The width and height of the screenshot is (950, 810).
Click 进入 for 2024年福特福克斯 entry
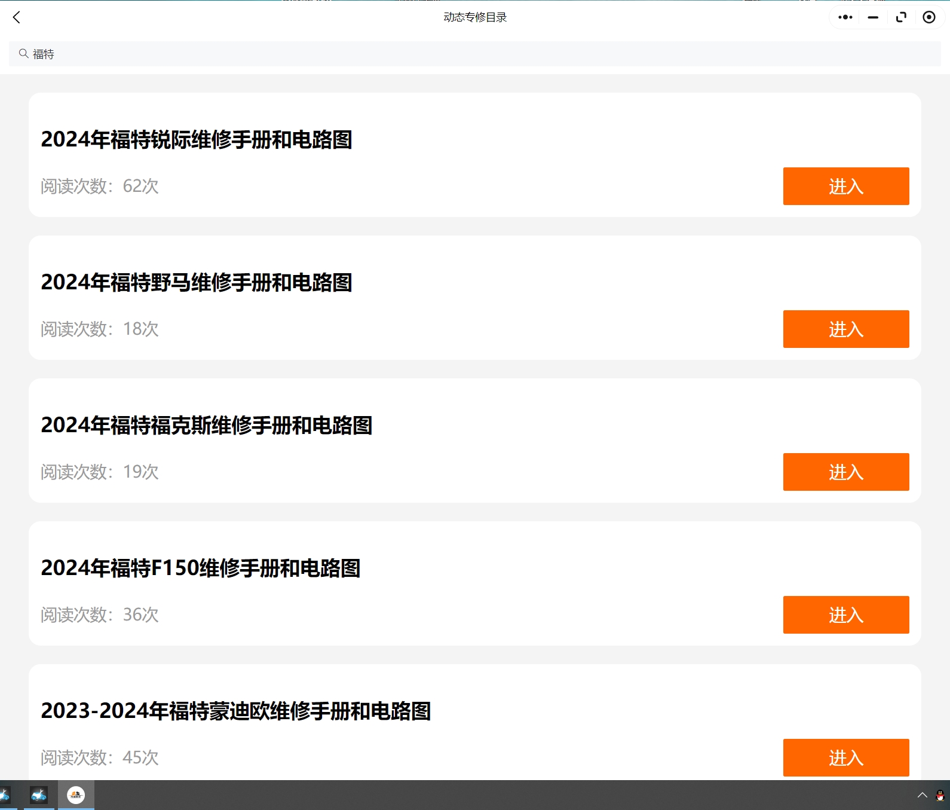(x=845, y=472)
